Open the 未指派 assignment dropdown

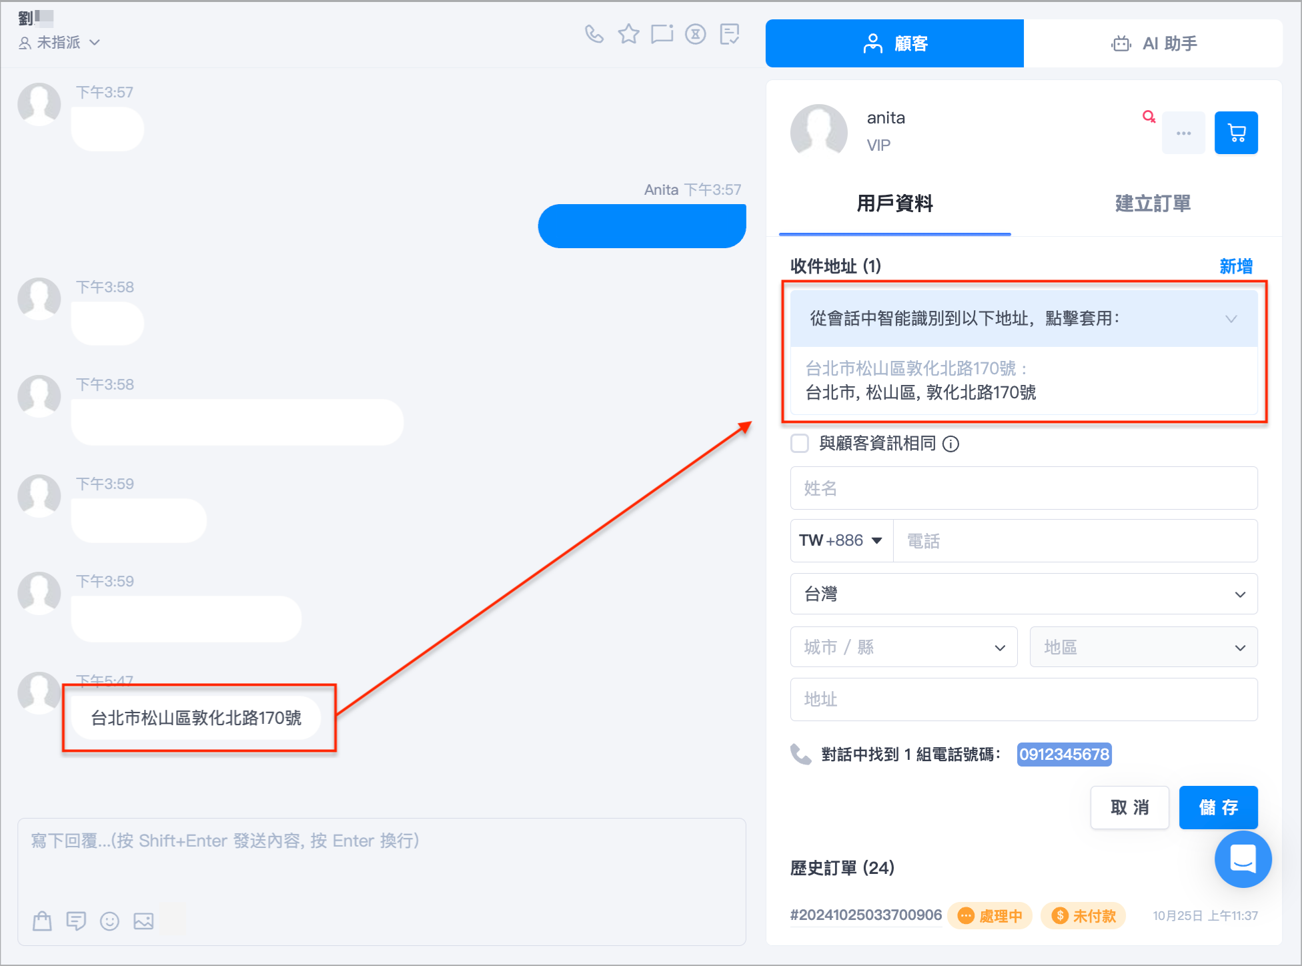pyautogui.click(x=59, y=43)
